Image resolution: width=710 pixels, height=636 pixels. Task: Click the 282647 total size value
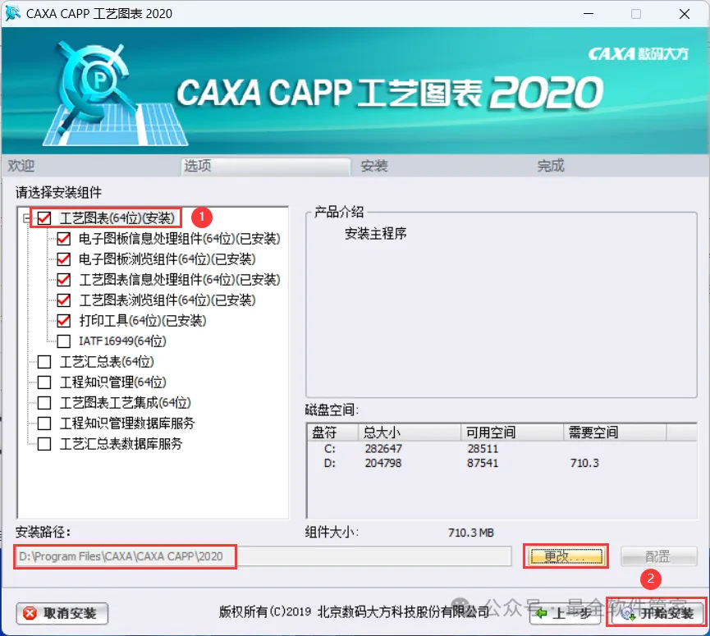coord(383,449)
